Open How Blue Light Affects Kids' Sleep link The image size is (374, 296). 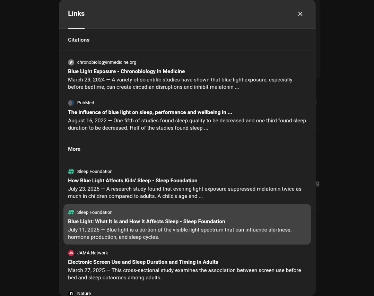point(133,181)
